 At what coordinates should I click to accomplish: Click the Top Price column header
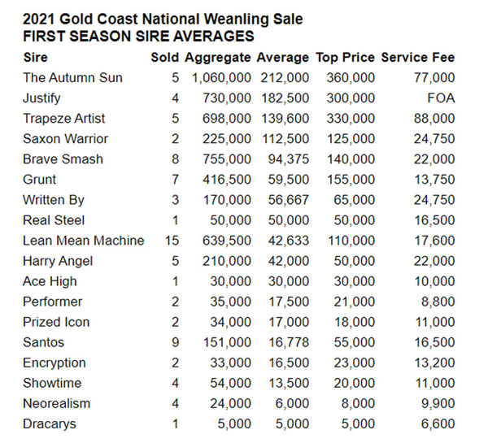[x=346, y=58]
